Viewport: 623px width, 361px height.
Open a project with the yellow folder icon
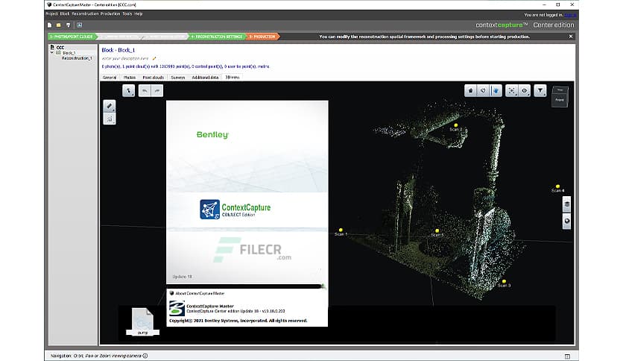point(58,25)
